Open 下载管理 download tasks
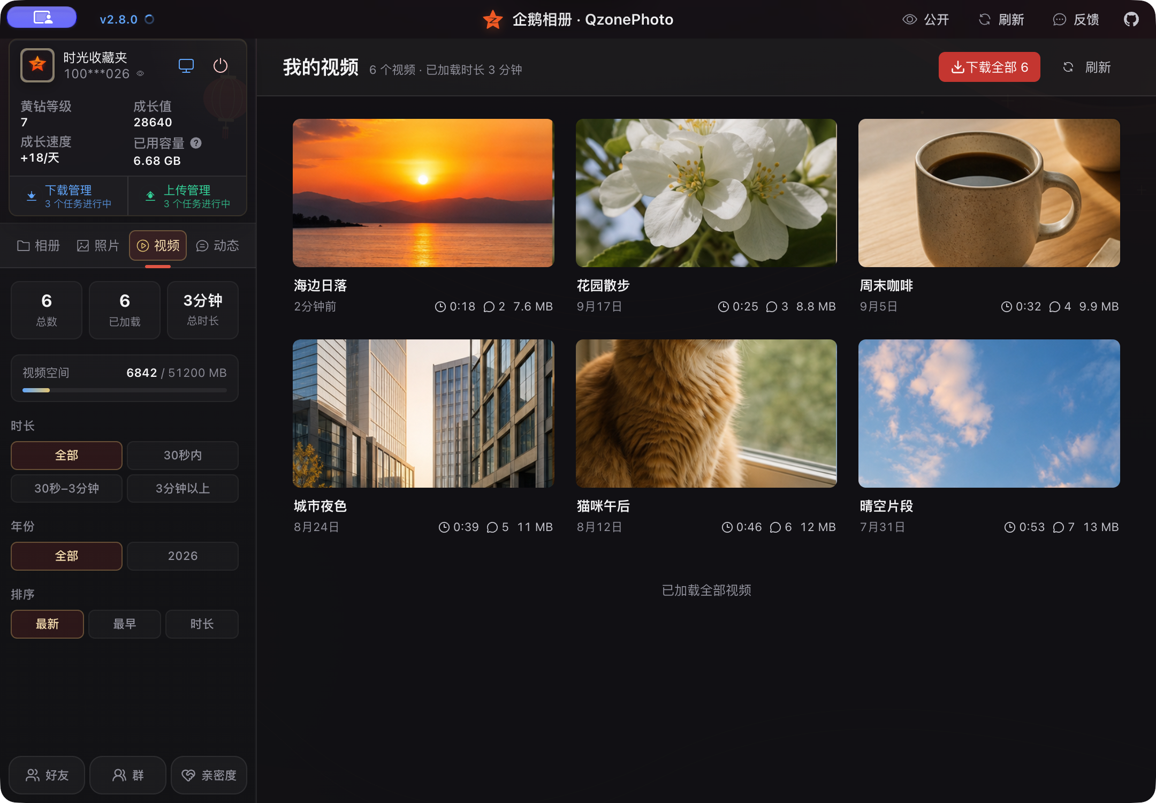1156x803 pixels. coord(69,196)
